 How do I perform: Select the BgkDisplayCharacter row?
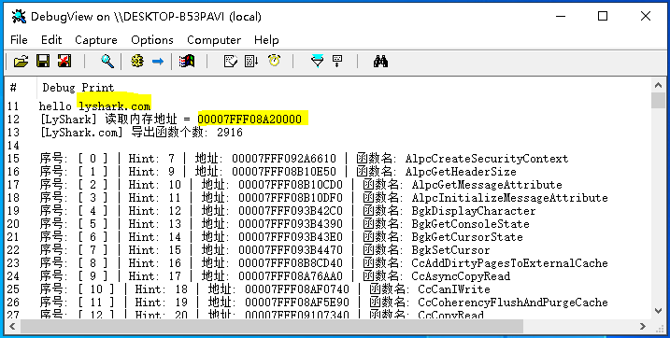[328, 211]
